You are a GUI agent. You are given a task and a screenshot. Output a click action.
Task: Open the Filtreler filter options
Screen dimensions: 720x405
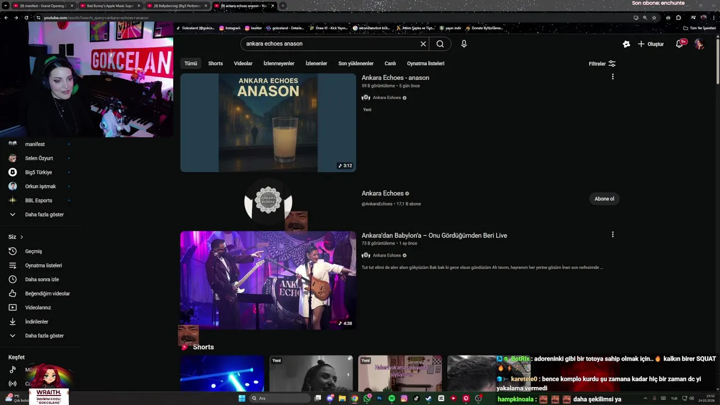click(602, 64)
